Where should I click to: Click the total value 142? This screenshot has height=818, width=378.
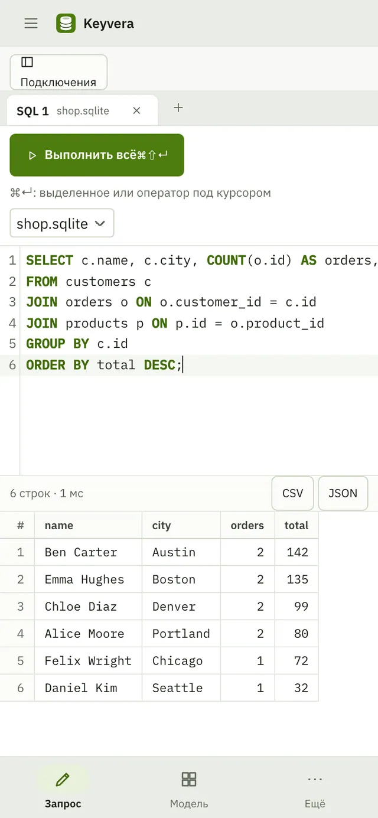[296, 552]
